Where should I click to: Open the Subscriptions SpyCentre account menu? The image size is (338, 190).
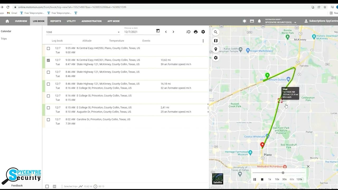click(321, 21)
